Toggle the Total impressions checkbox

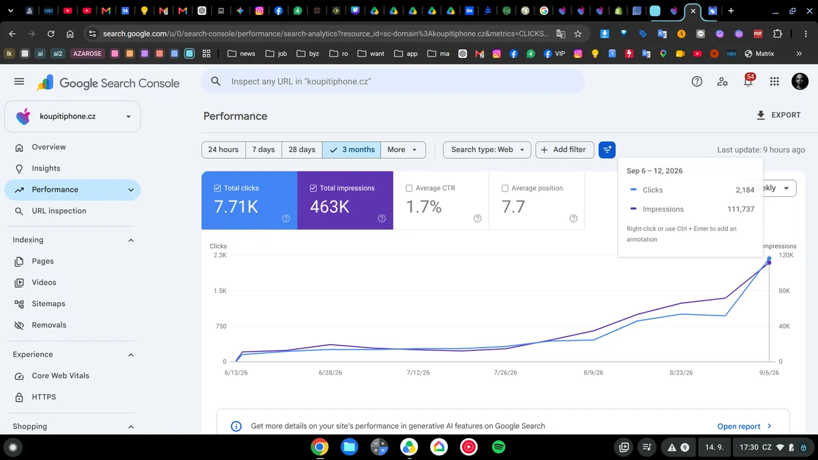[x=314, y=188]
